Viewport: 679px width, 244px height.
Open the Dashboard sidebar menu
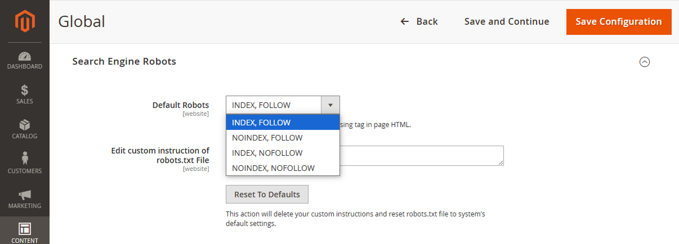click(24, 60)
